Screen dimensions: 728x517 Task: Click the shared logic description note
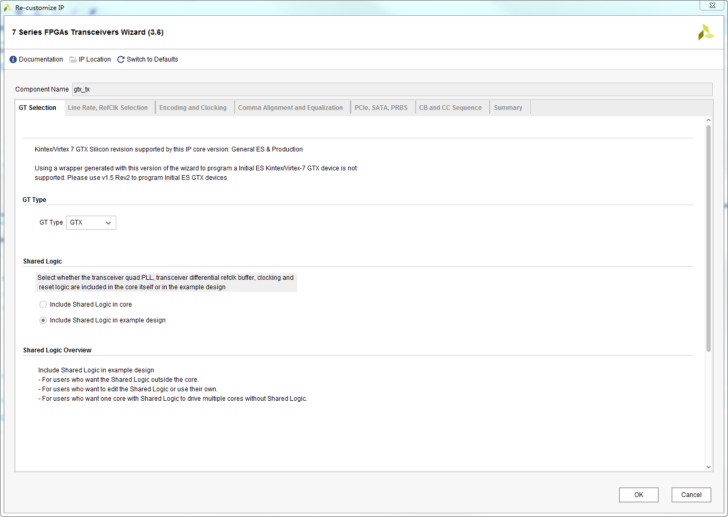point(166,282)
